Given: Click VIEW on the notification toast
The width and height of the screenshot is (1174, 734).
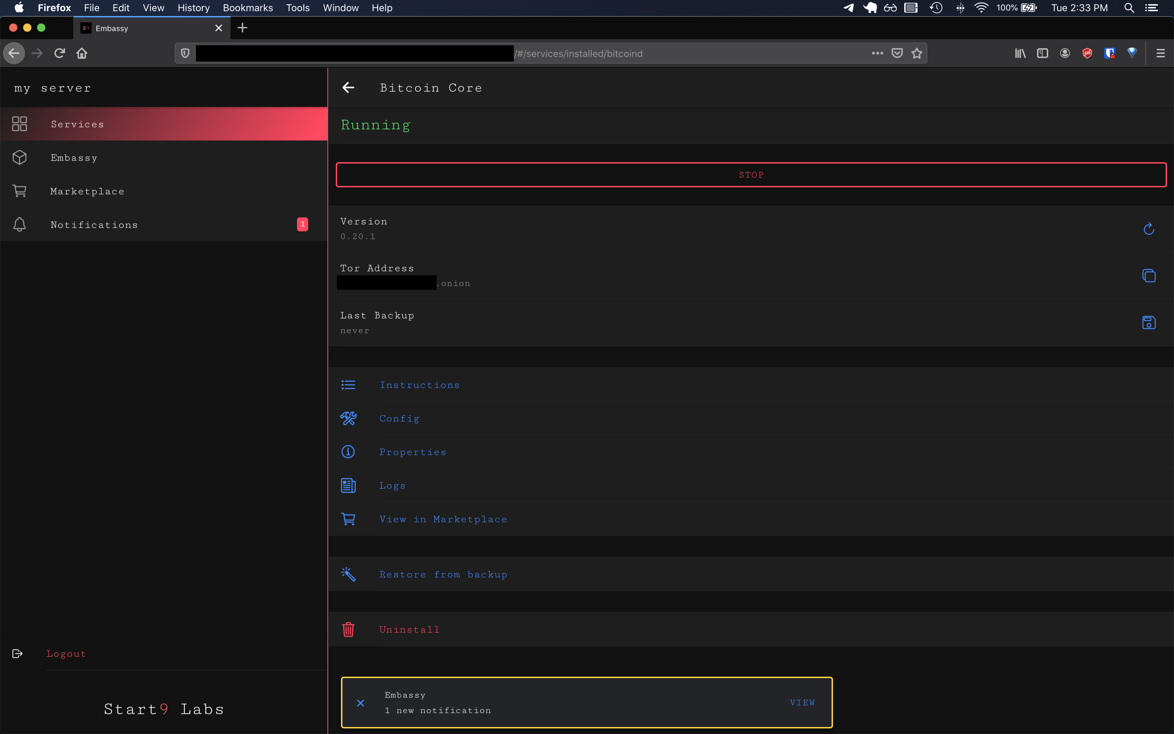Looking at the screenshot, I should point(802,703).
